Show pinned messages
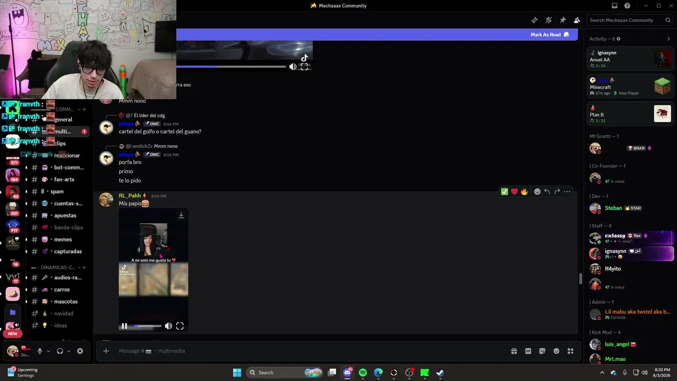 click(563, 20)
